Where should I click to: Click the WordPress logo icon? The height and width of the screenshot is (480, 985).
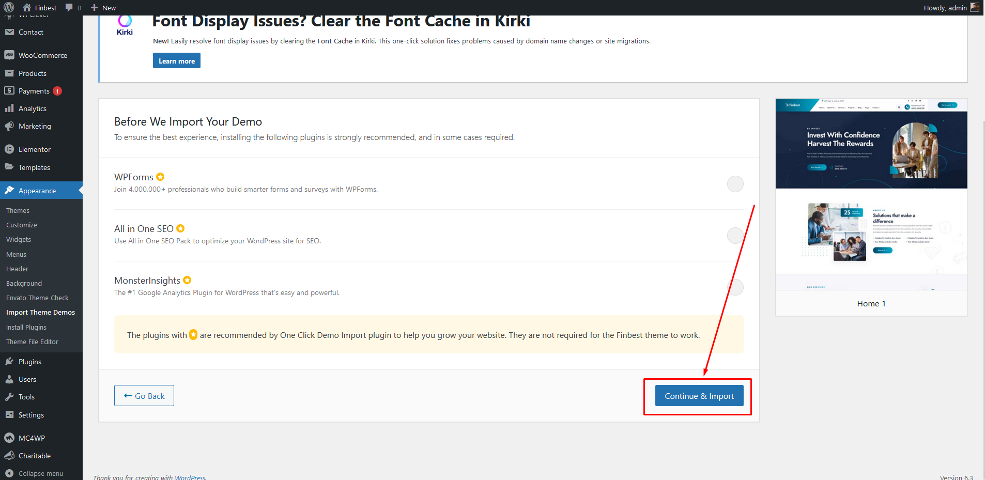pyautogui.click(x=9, y=7)
